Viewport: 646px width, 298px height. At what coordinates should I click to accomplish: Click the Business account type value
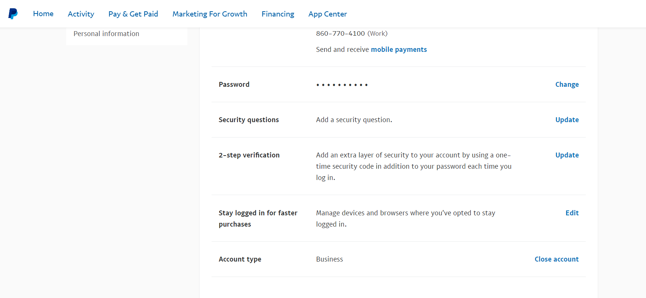point(329,259)
